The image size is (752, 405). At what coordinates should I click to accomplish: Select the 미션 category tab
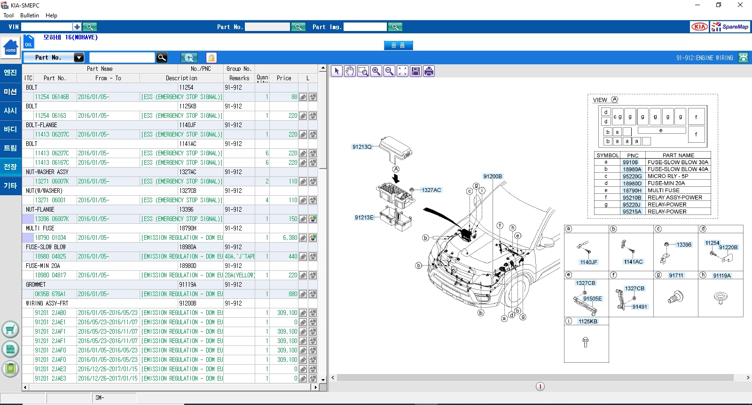tap(10, 92)
